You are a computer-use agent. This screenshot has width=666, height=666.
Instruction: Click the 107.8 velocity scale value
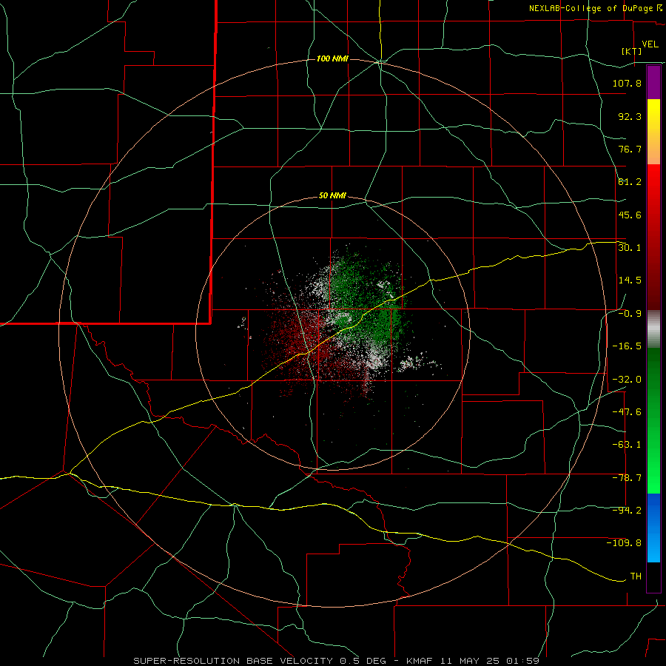pyautogui.click(x=627, y=83)
